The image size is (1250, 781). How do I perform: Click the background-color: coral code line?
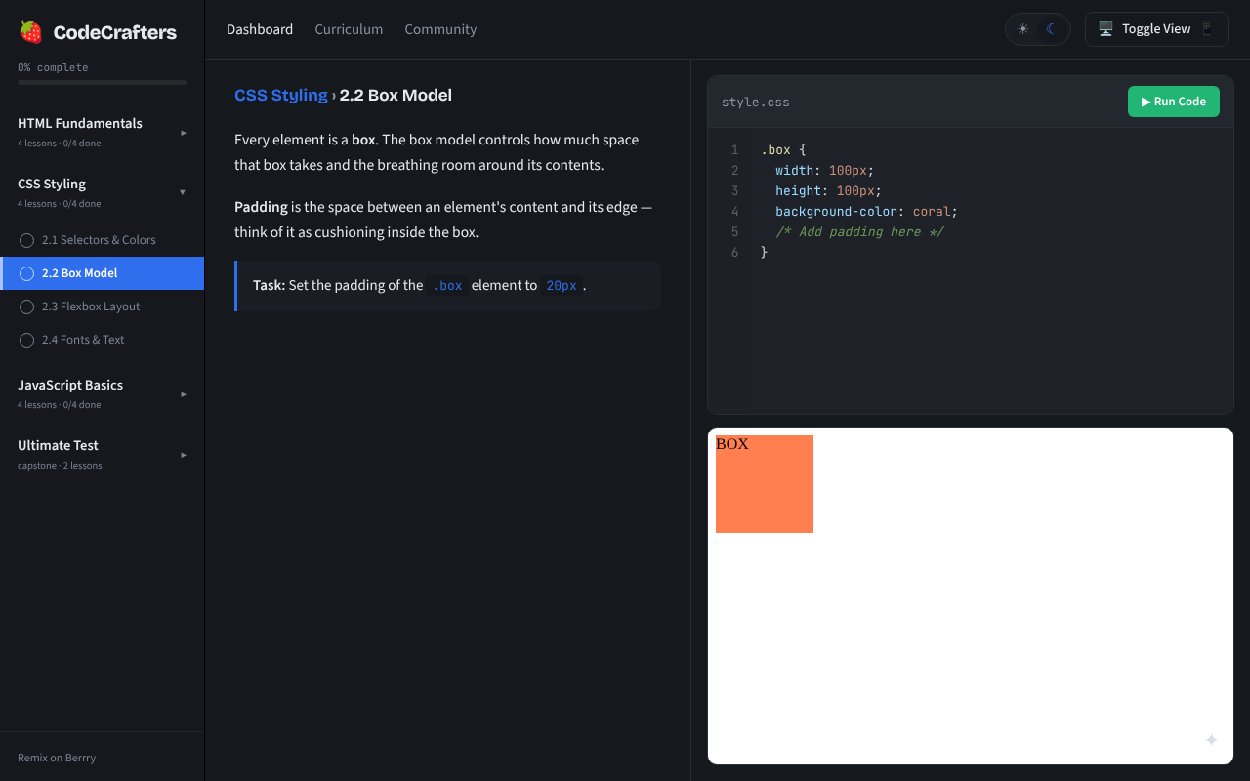867,211
